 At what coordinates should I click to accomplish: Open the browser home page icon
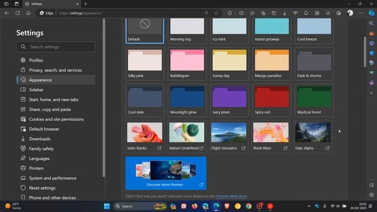point(28,13)
